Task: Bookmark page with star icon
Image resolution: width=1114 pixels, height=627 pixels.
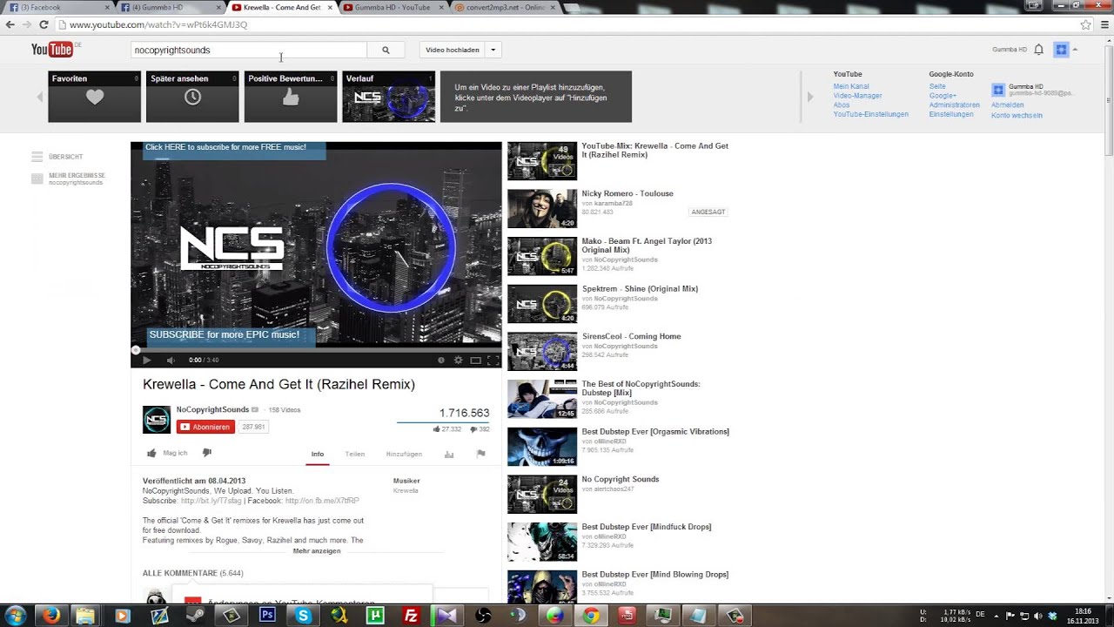Action: point(1085,24)
